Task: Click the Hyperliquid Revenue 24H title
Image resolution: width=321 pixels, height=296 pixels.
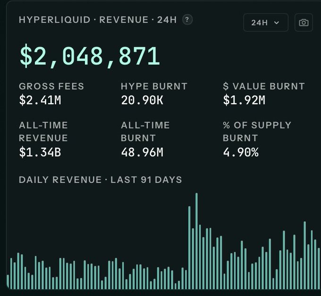Action: point(98,20)
